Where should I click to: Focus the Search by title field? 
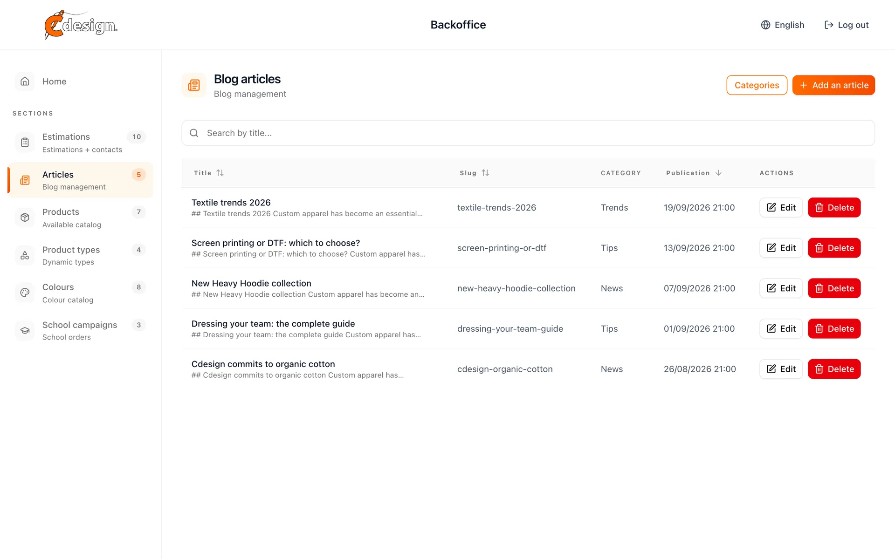[x=528, y=133]
